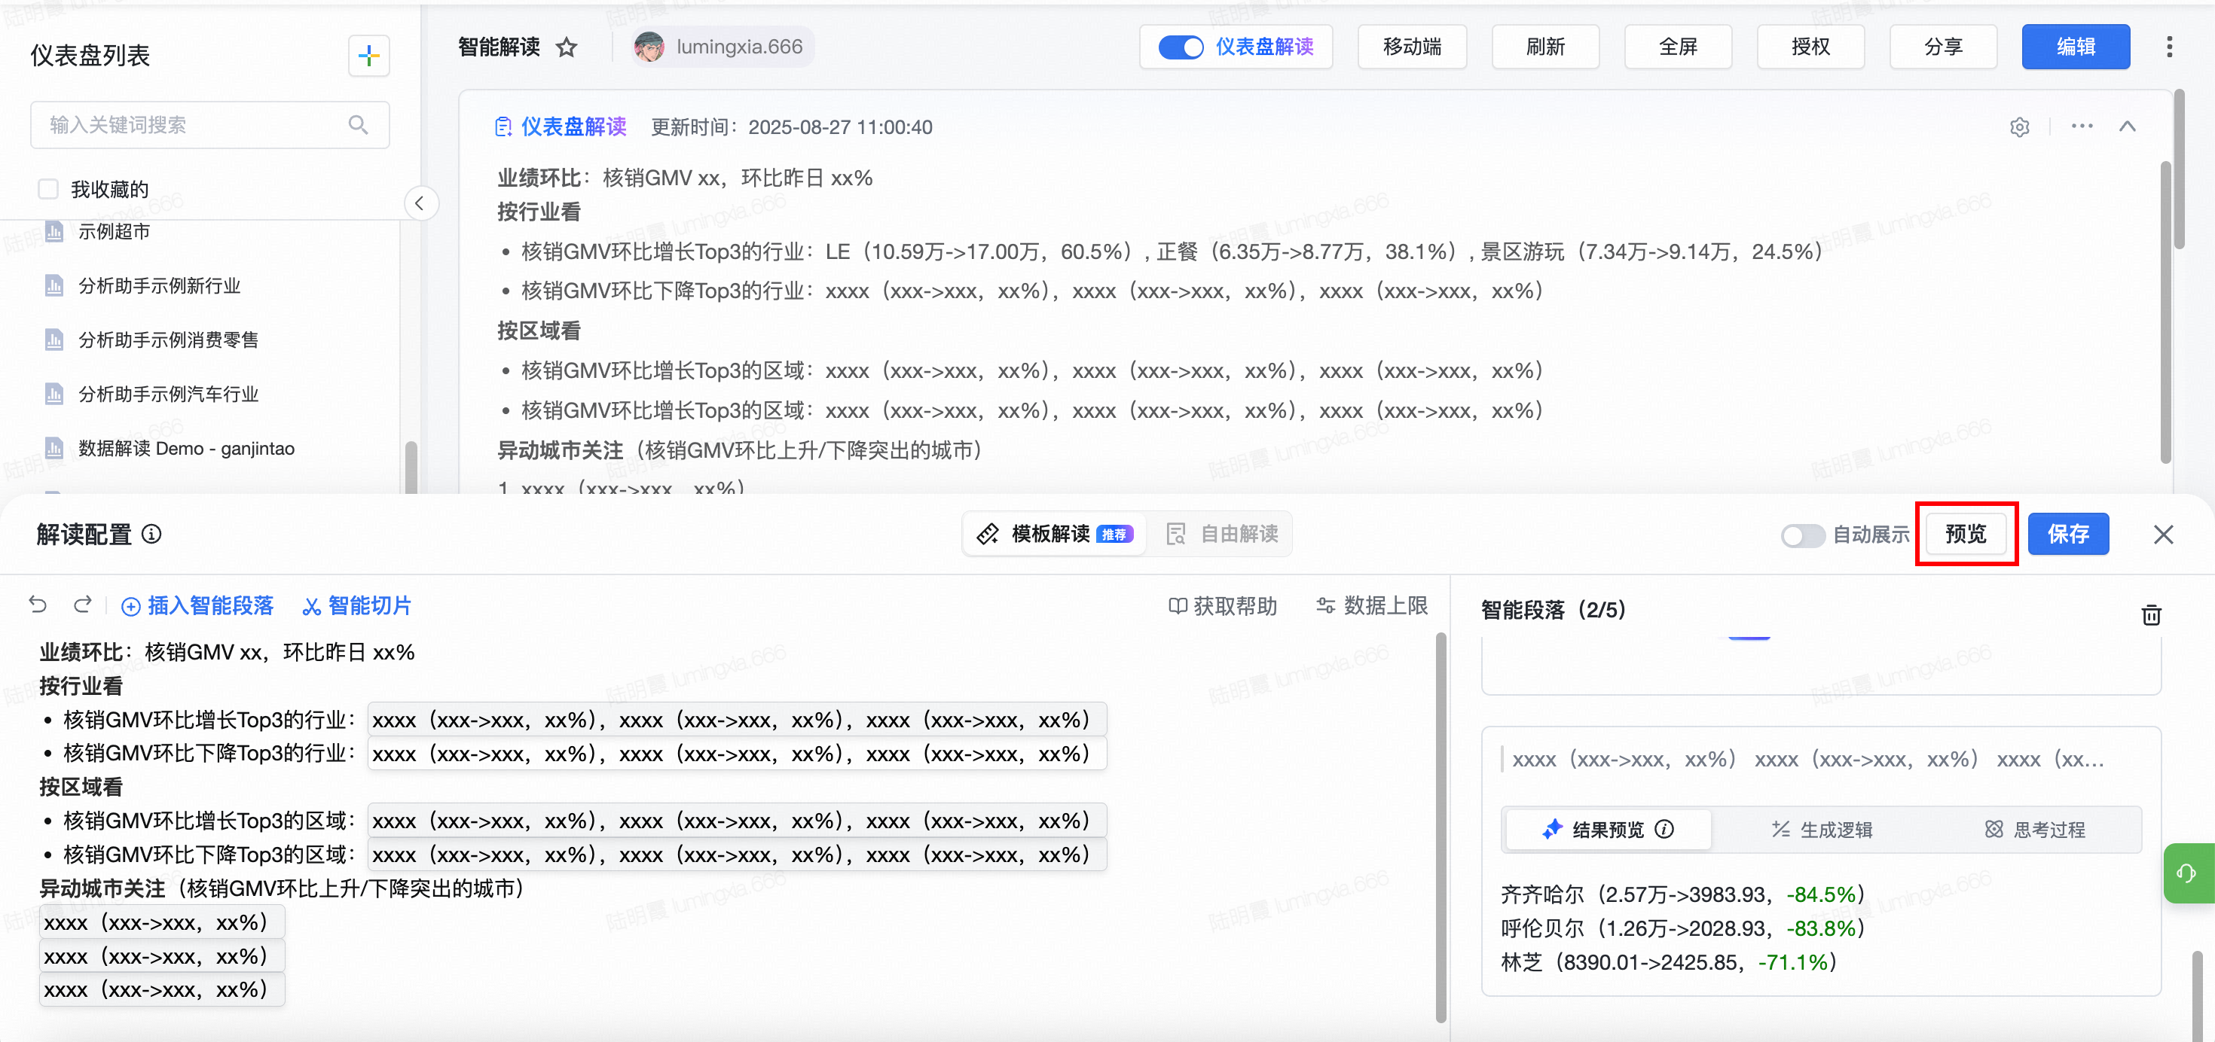
Task: Click the plus icon to add dashboard
Action: (x=369, y=56)
